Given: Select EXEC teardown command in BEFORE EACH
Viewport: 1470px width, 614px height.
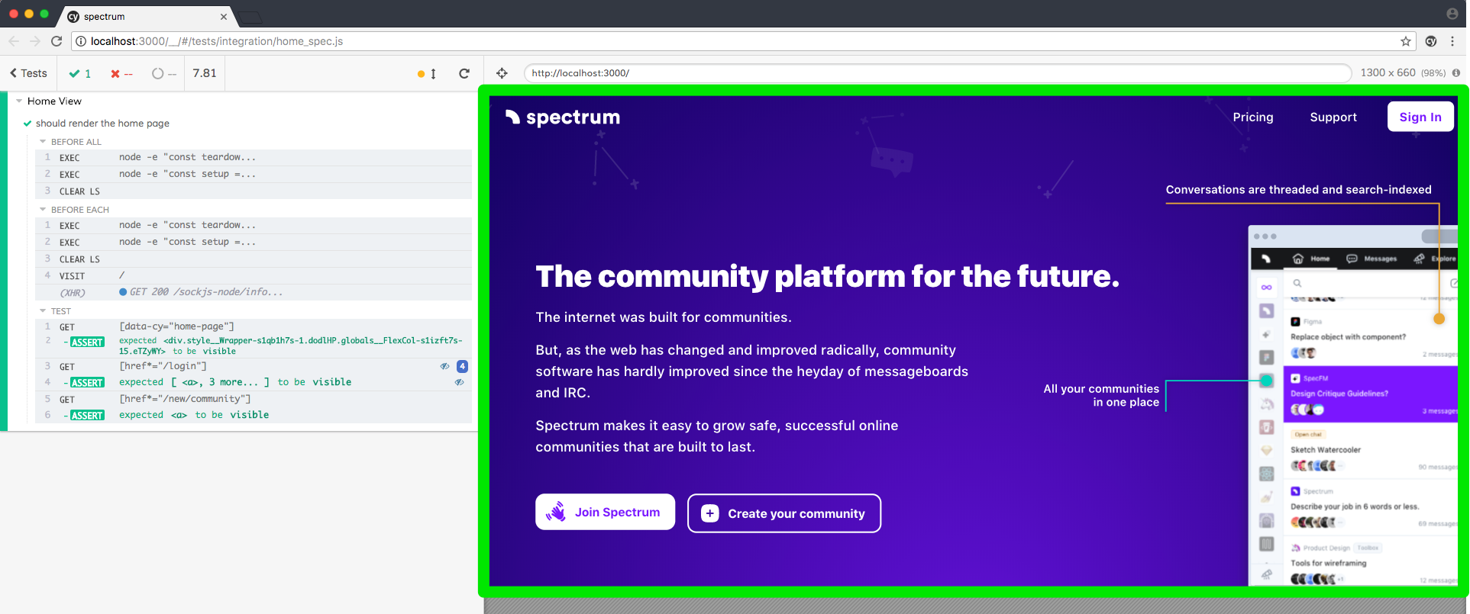Looking at the screenshot, I should coord(253,225).
